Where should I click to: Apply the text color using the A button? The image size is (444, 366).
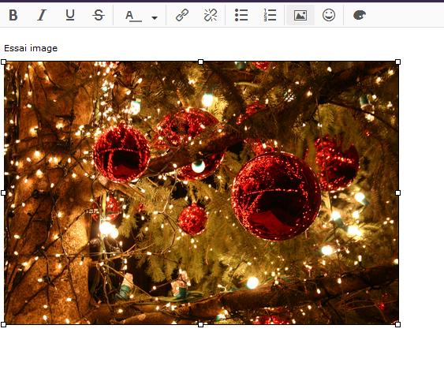pos(133,16)
